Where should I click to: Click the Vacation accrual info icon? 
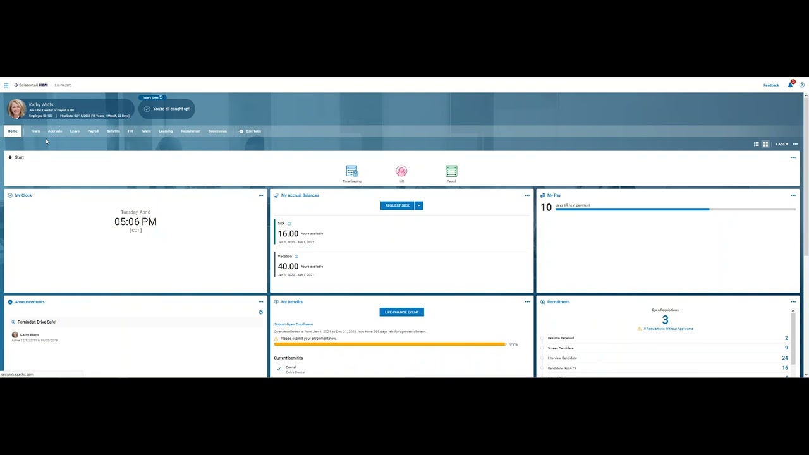pos(296,257)
